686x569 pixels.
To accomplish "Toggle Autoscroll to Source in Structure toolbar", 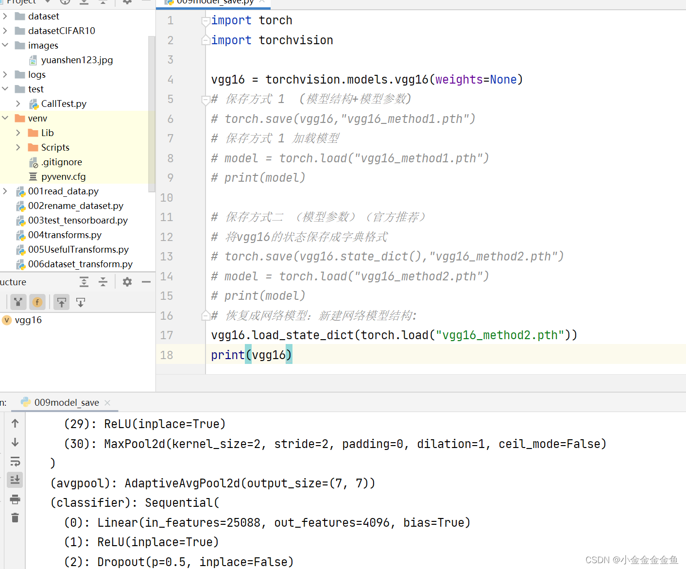I will [x=62, y=302].
